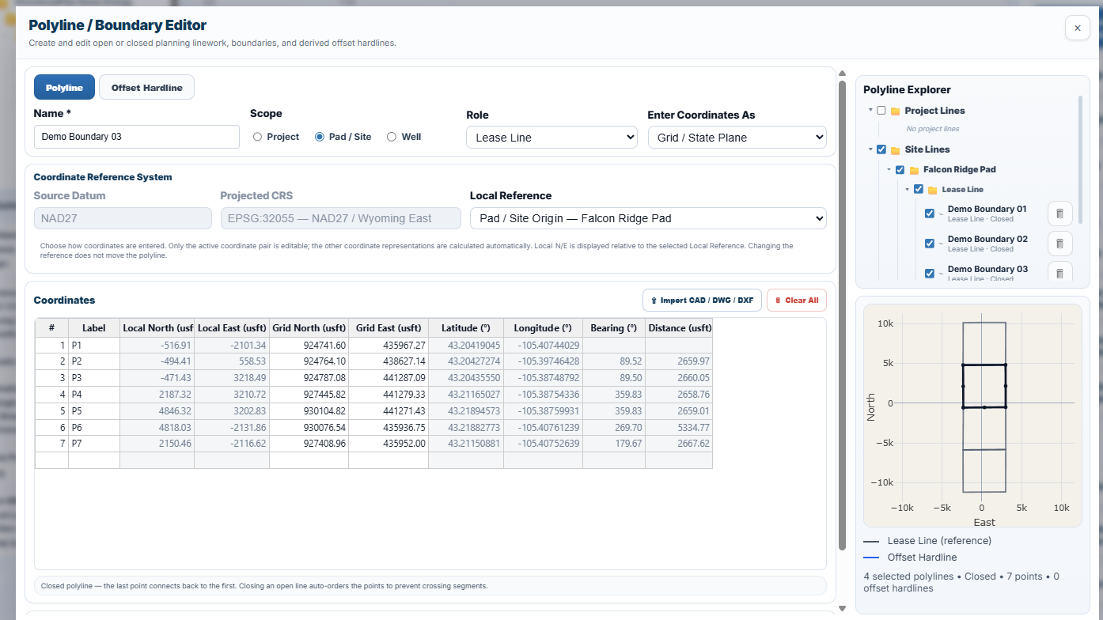Collapse the Project Lines tree node arrow

coord(870,111)
